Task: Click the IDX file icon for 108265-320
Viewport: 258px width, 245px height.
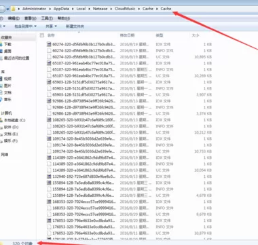Action: pyautogui.click(x=49, y=119)
